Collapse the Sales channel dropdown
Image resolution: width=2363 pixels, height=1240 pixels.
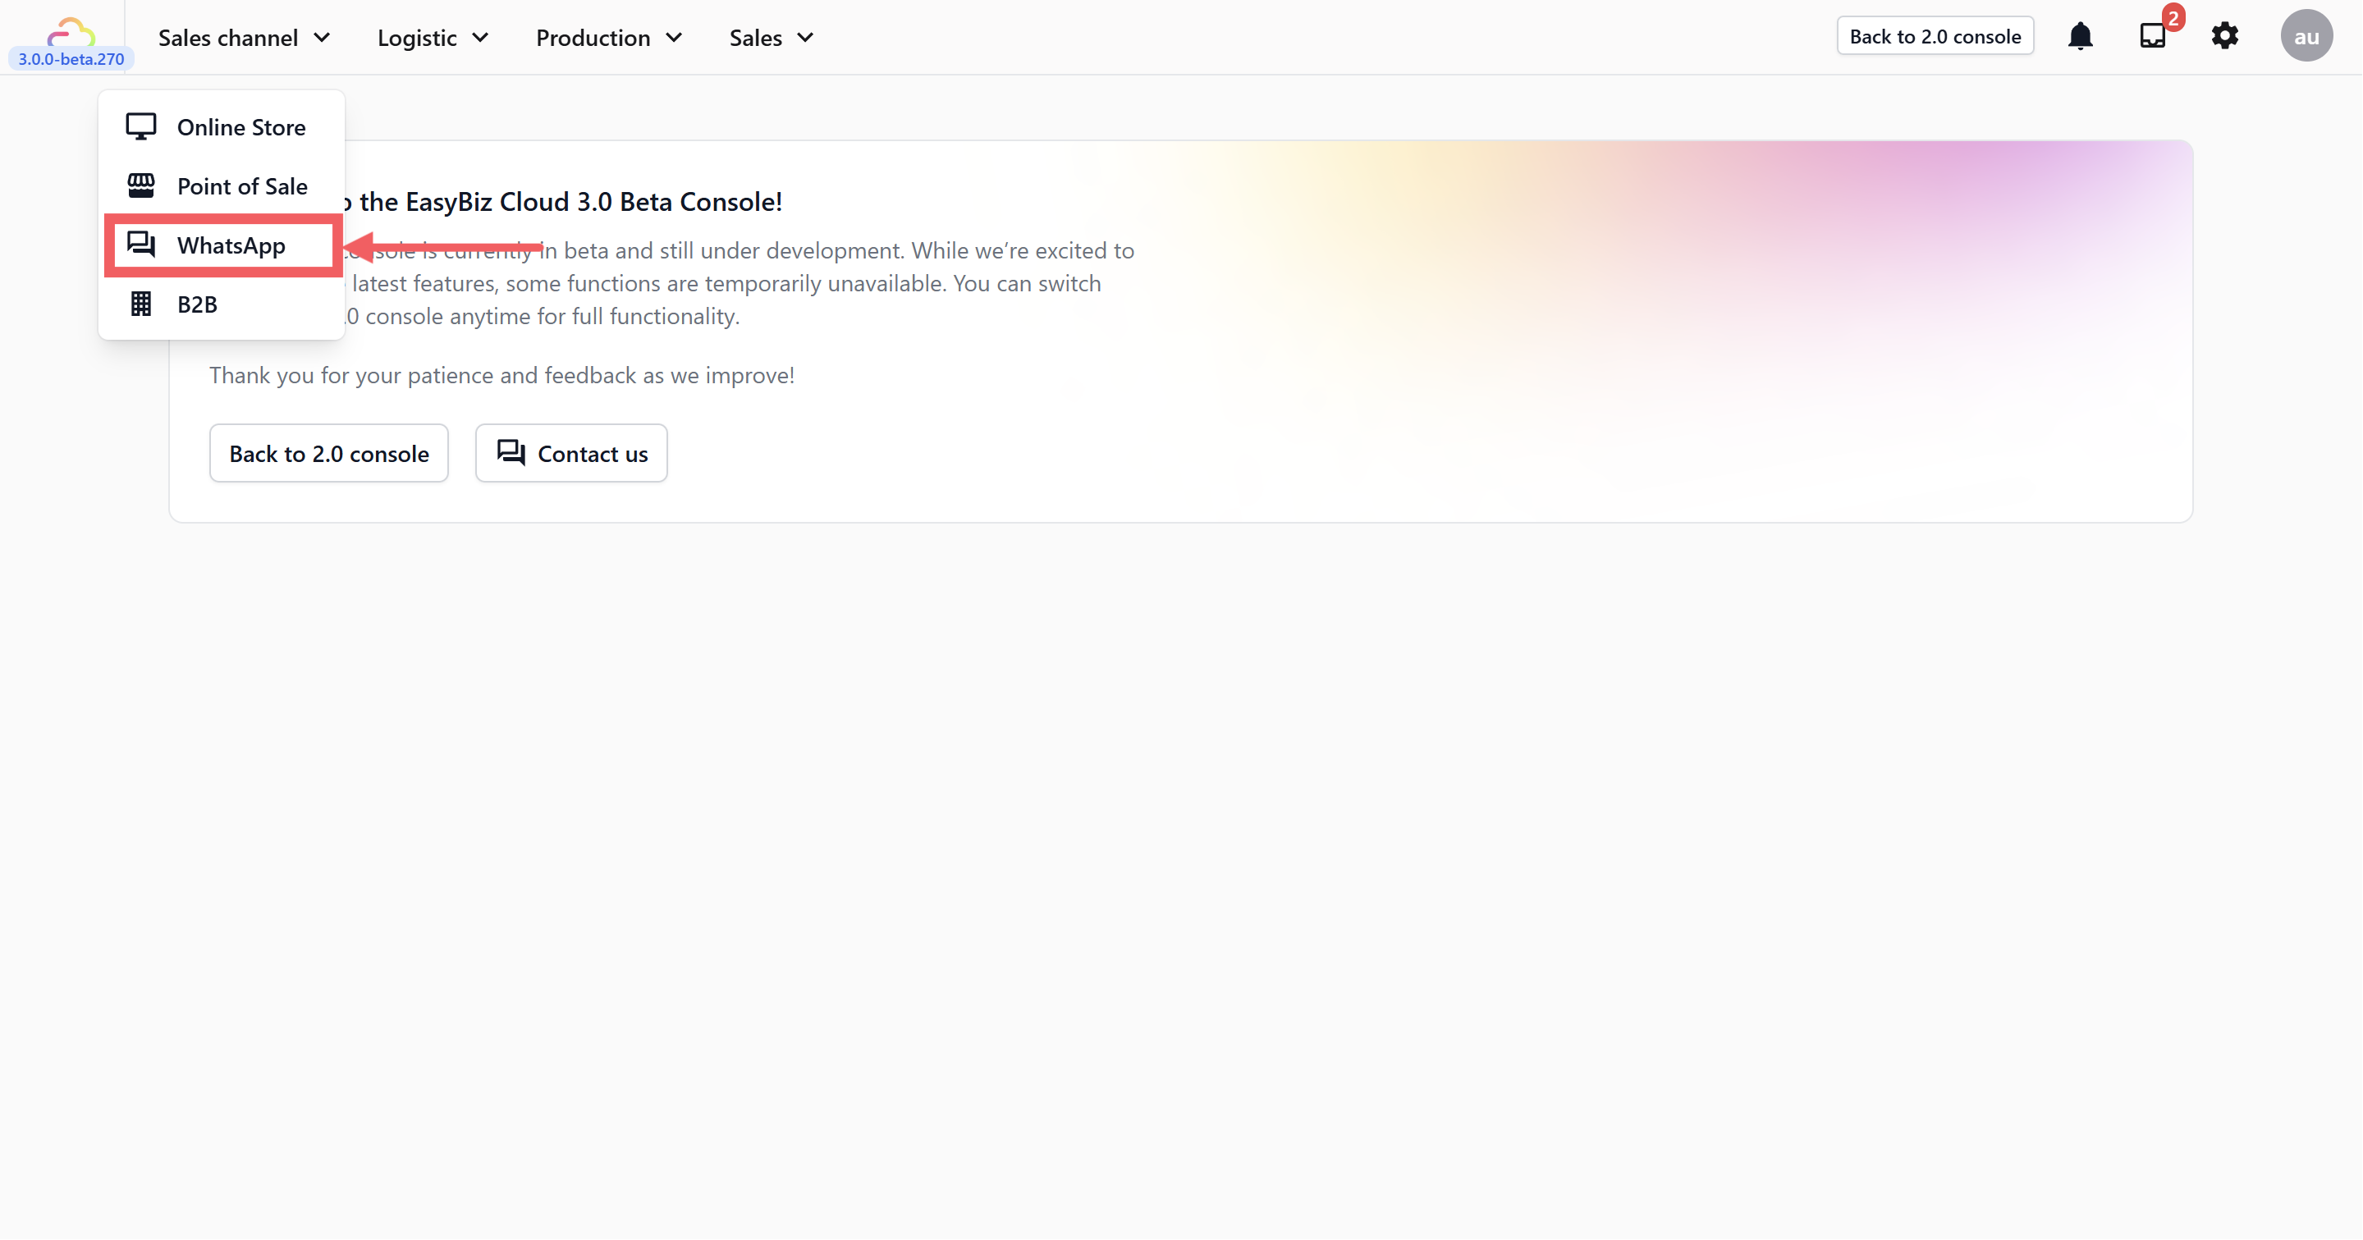pyautogui.click(x=244, y=38)
